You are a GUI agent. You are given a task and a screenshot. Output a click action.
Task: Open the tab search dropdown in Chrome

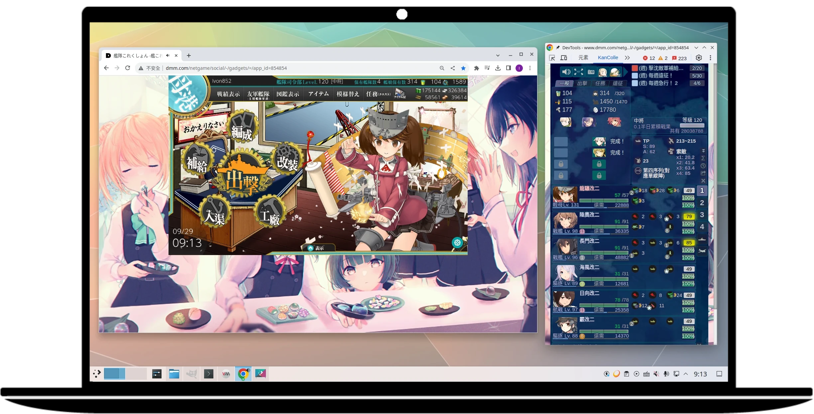tap(498, 55)
